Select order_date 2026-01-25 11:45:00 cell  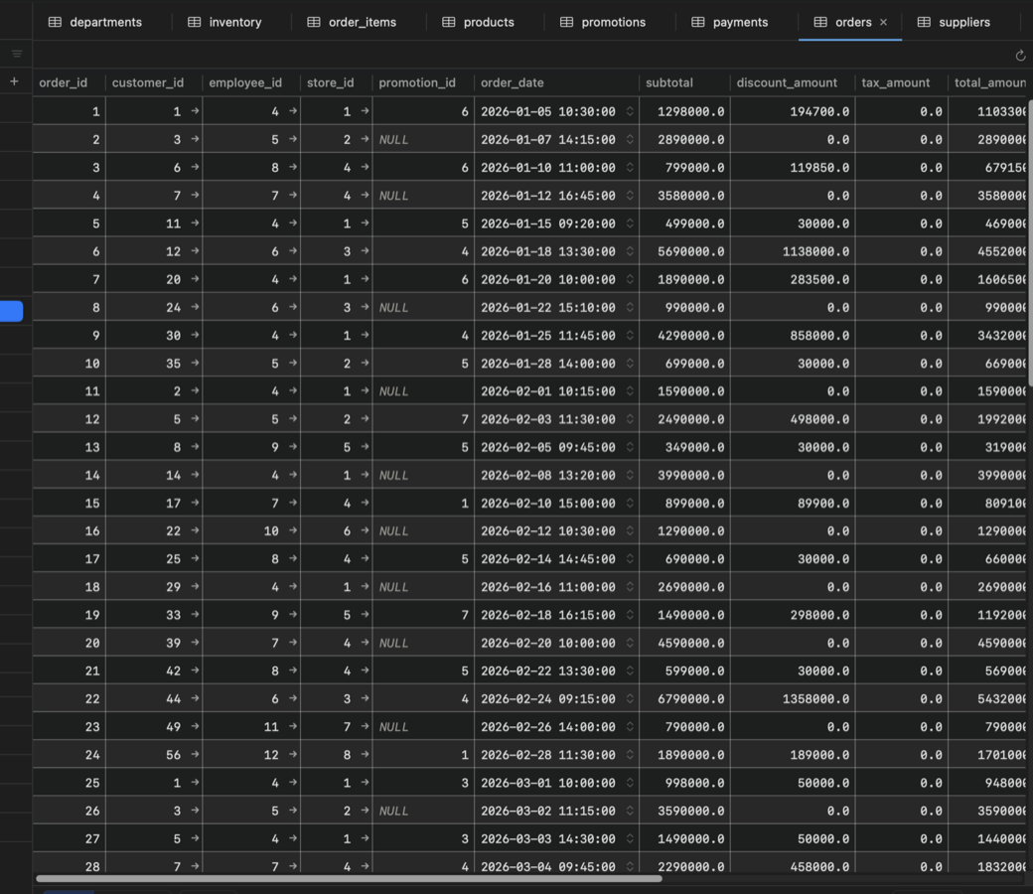tap(556, 336)
